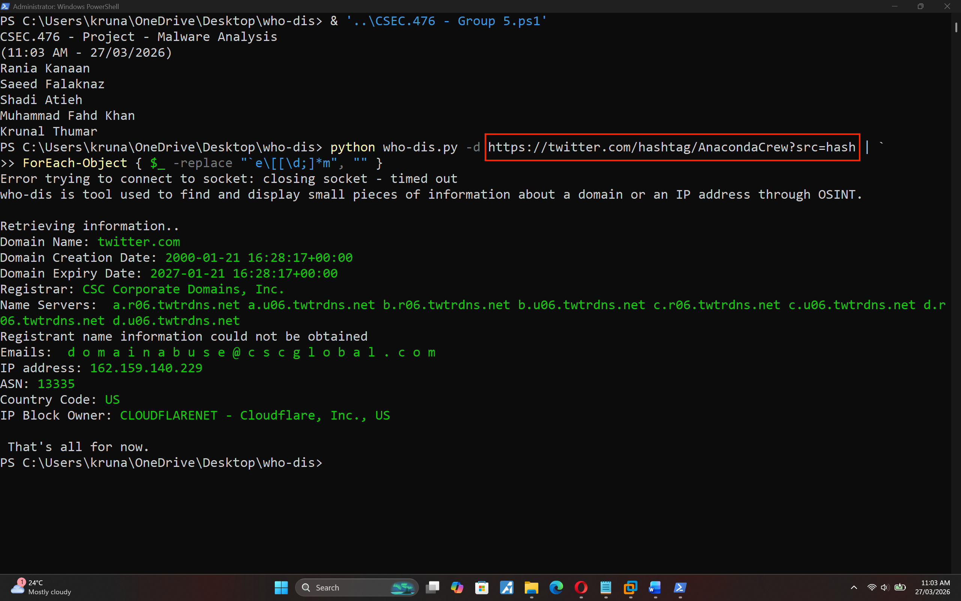
Task: Open the Windows Start menu
Action: click(x=281, y=587)
